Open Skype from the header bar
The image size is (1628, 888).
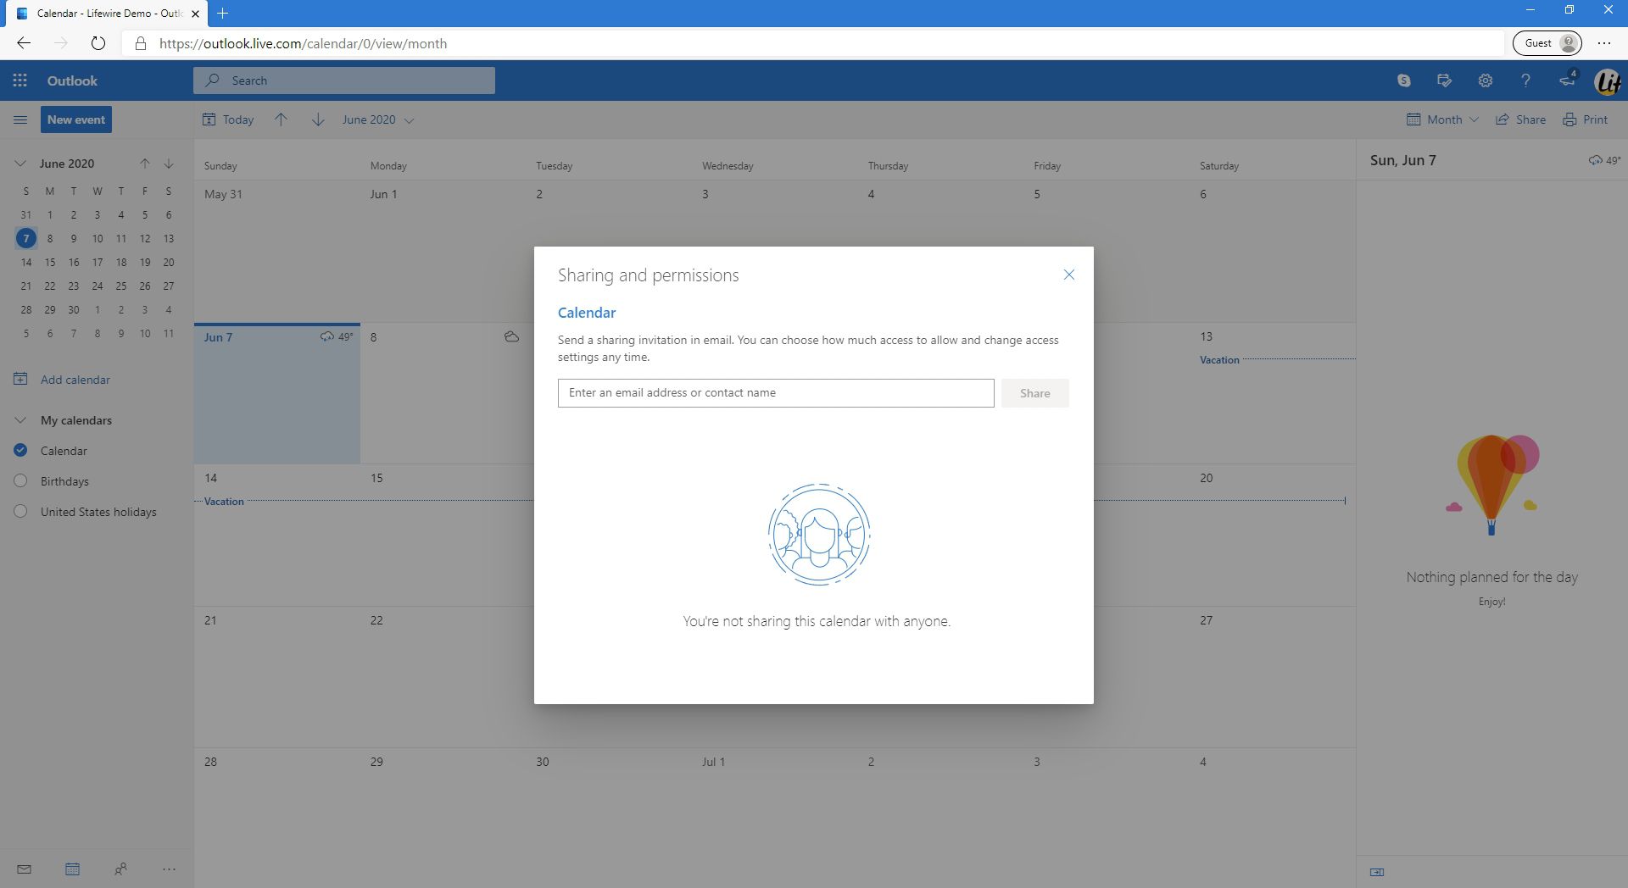point(1404,80)
